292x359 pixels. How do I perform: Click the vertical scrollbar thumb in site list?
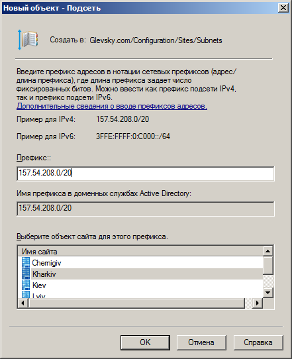point(268,266)
